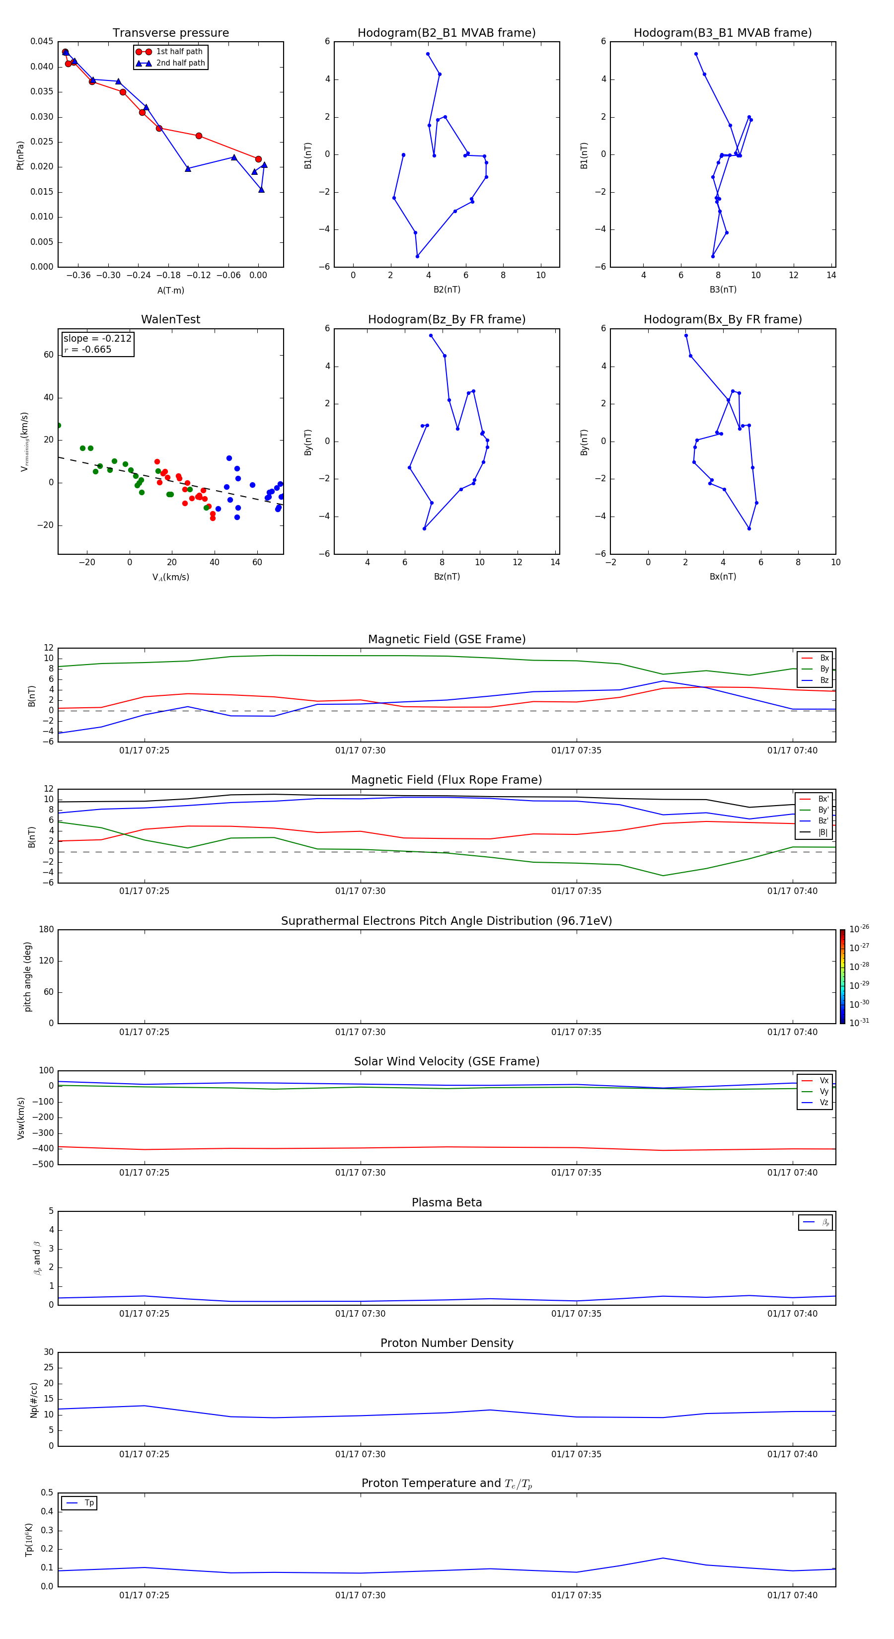Click '01/17 07:35' tick under Flux Rope plot

(577, 892)
